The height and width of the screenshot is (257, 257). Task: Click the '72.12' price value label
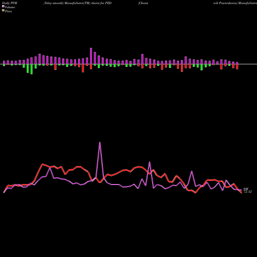point(248,192)
